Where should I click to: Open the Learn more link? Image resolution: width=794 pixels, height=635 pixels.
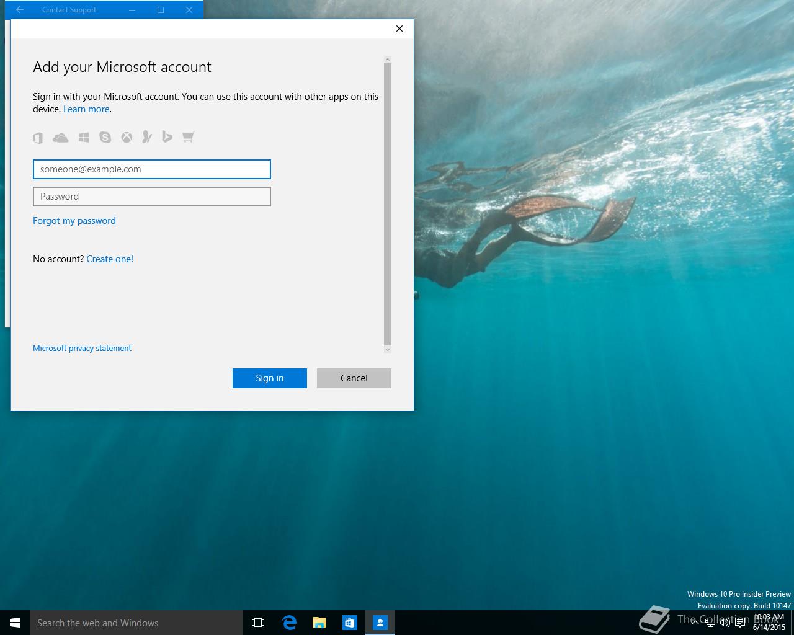tap(86, 109)
